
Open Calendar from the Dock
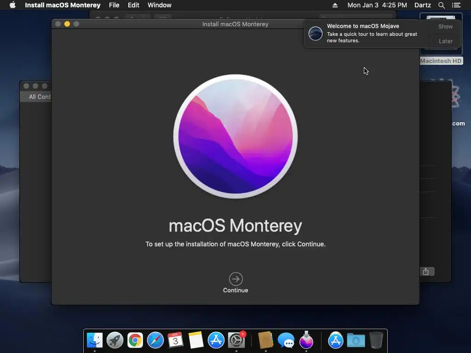coord(175,340)
